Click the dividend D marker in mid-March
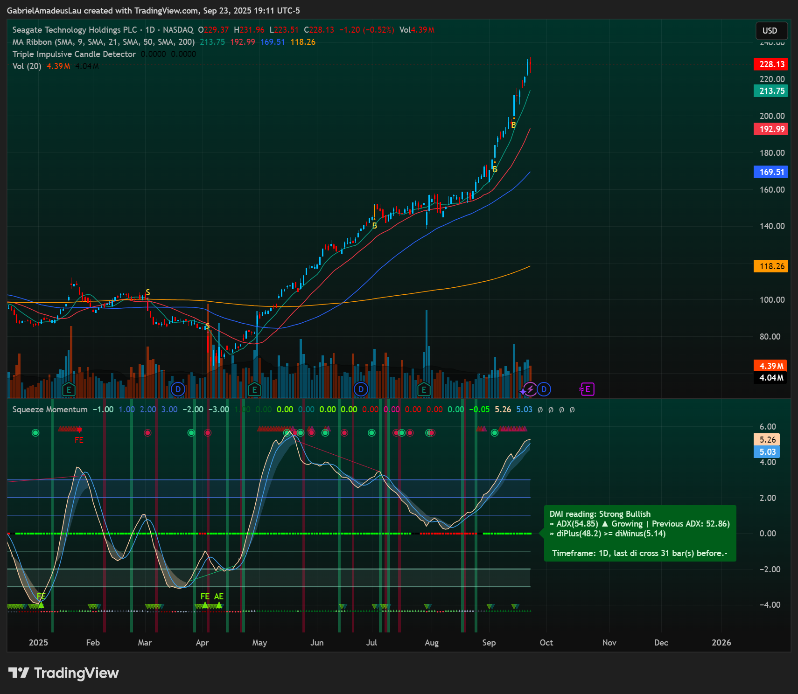Screen dimensions: 798x694 (x=178, y=389)
